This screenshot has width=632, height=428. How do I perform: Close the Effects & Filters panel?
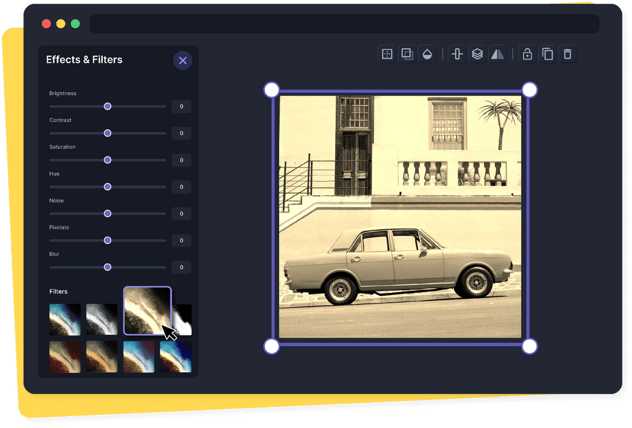pyautogui.click(x=183, y=60)
